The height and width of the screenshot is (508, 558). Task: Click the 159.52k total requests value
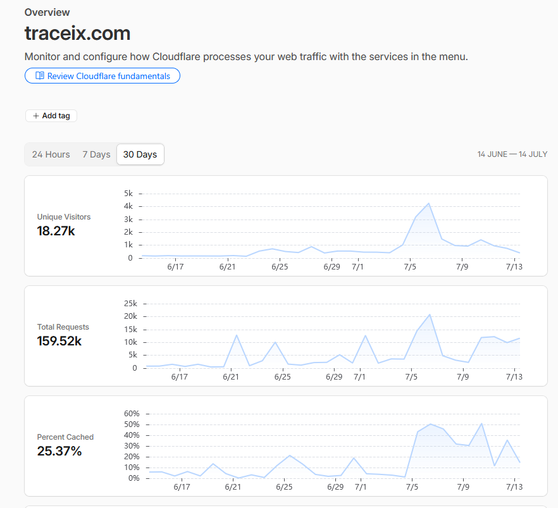pyautogui.click(x=59, y=341)
